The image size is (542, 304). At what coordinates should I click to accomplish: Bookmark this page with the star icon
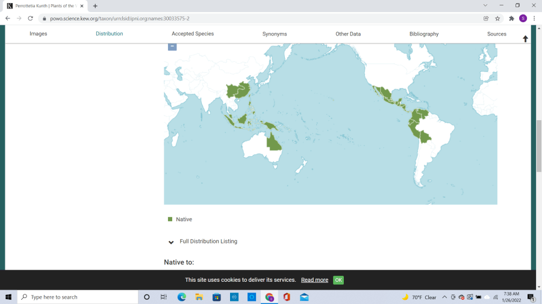point(497,19)
